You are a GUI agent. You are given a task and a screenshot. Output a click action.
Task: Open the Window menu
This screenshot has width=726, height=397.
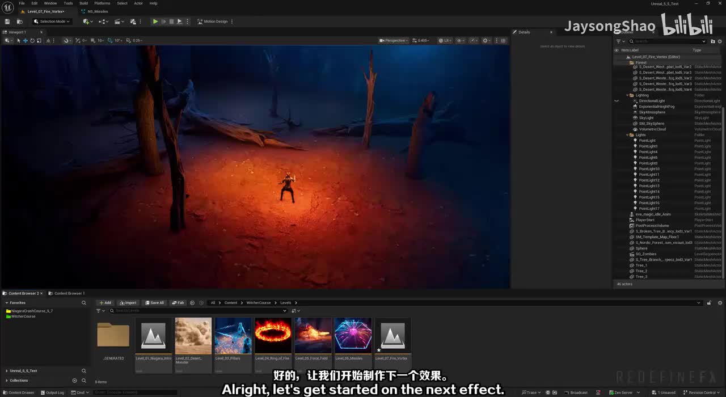point(50,3)
